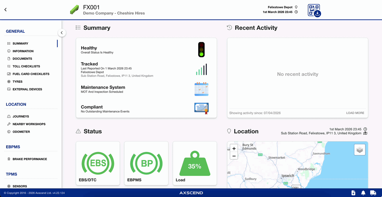Click the document upload icon in footer
Viewport: 382px width, 197px height.
(353, 193)
